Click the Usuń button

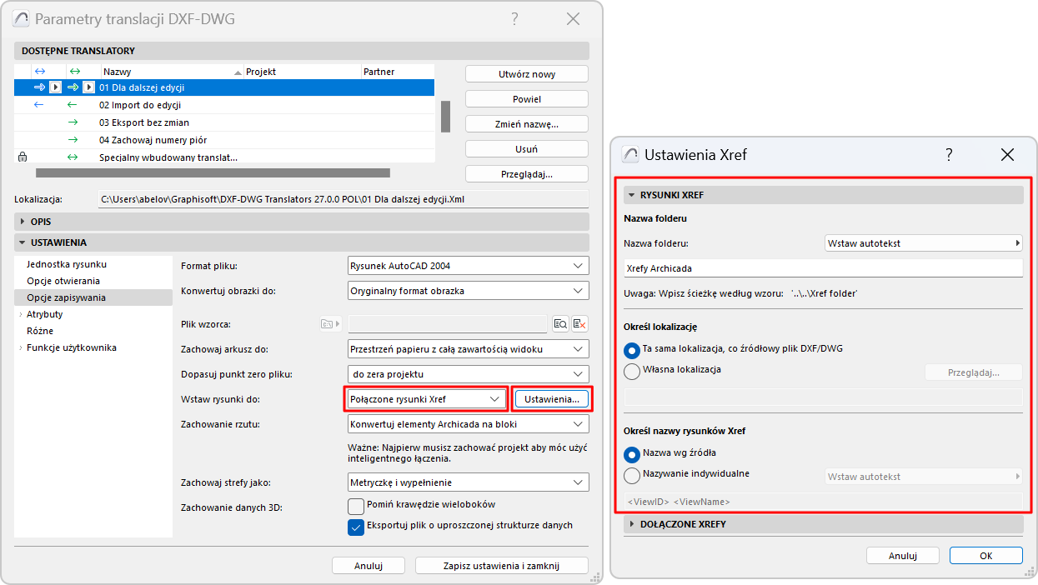coord(527,149)
